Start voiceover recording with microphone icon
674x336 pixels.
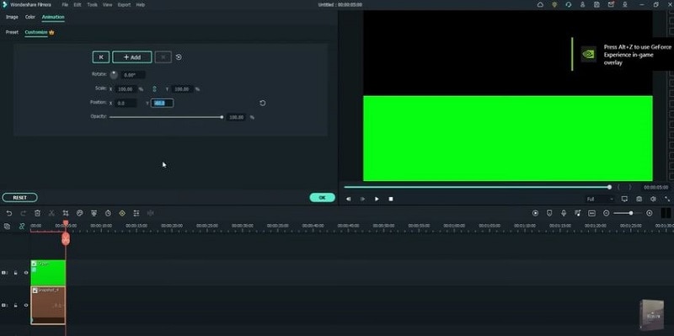click(x=564, y=213)
